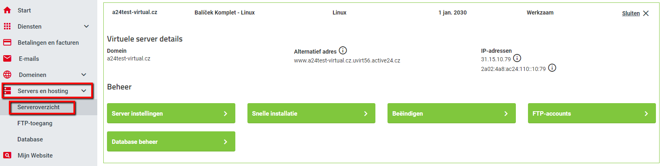Open FTP-toegang in the sidebar
The image size is (664, 166).
coord(35,123)
